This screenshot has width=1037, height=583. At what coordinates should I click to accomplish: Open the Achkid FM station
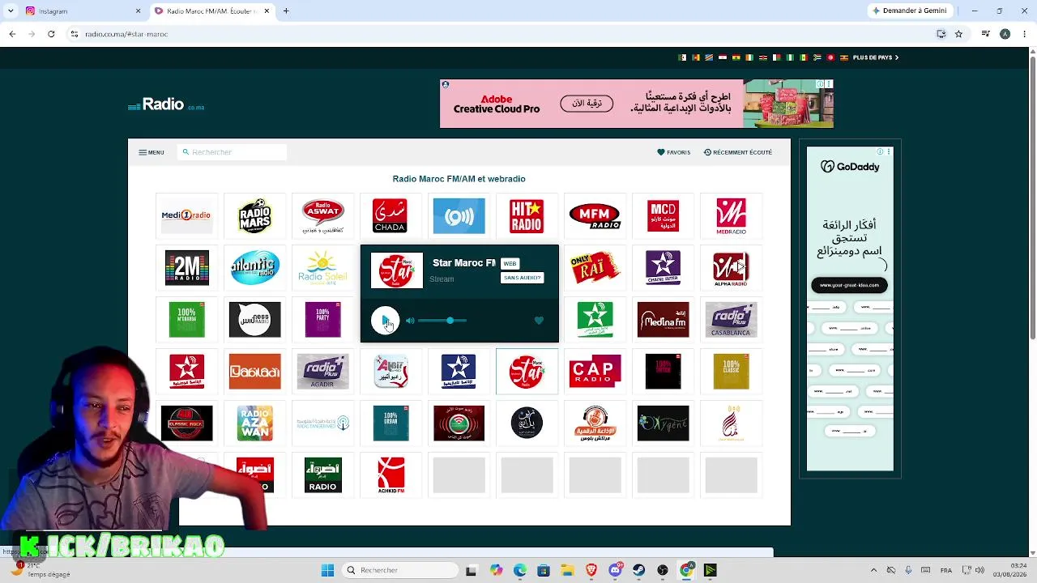coord(390,474)
